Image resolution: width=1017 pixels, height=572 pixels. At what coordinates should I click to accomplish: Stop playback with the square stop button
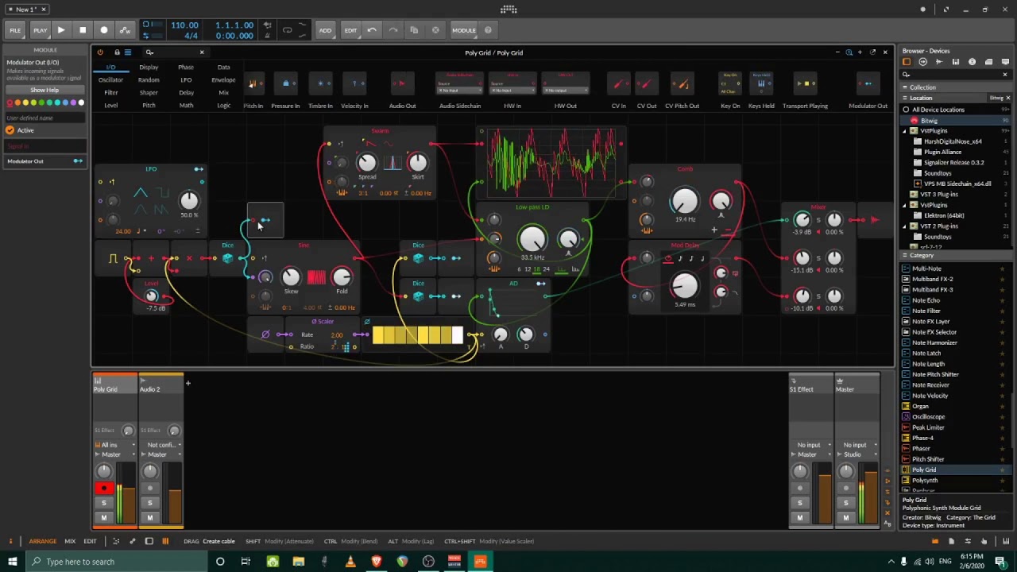pyautogui.click(x=83, y=30)
